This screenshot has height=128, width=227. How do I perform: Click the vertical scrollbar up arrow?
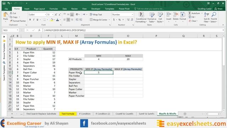pos(224,36)
